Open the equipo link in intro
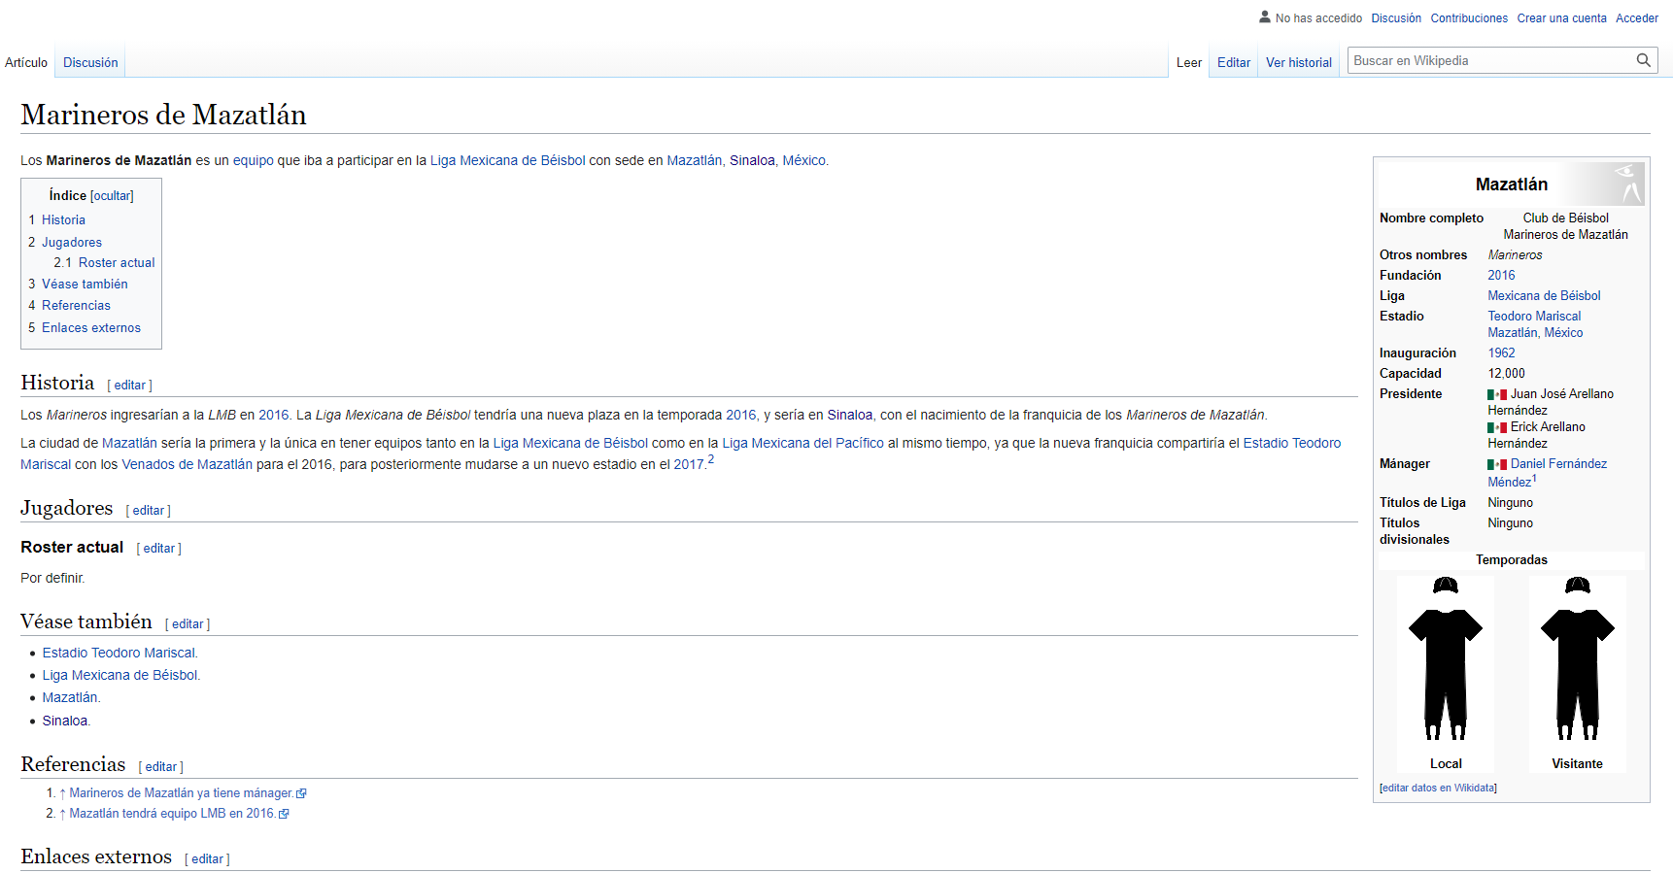The width and height of the screenshot is (1673, 873). coord(253,161)
